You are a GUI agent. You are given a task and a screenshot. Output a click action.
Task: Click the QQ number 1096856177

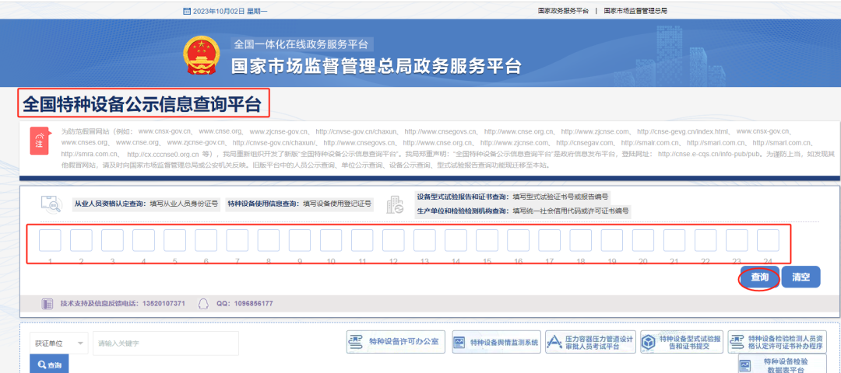252,303
